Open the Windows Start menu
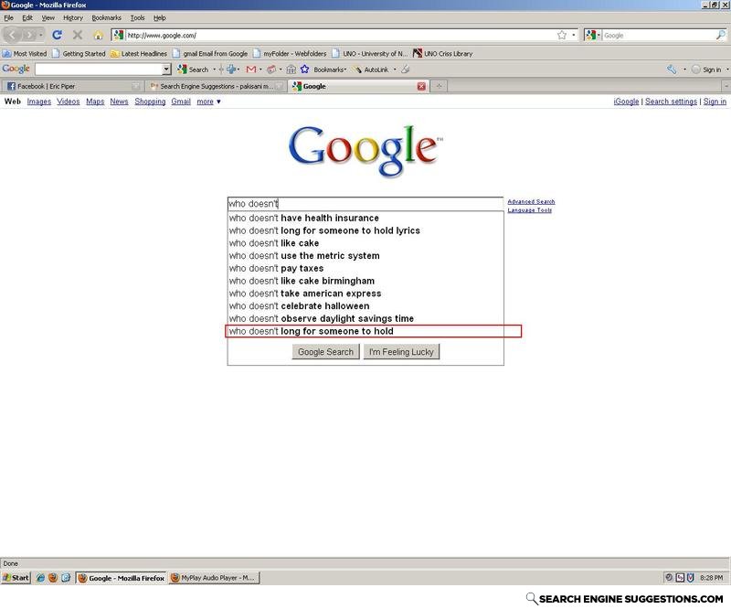The width and height of the screenshot is (731, 609). [16, 578]
